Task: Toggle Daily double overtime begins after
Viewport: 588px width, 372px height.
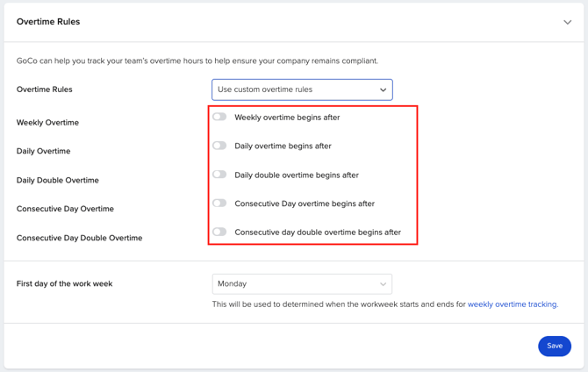Action: [219, 175]
